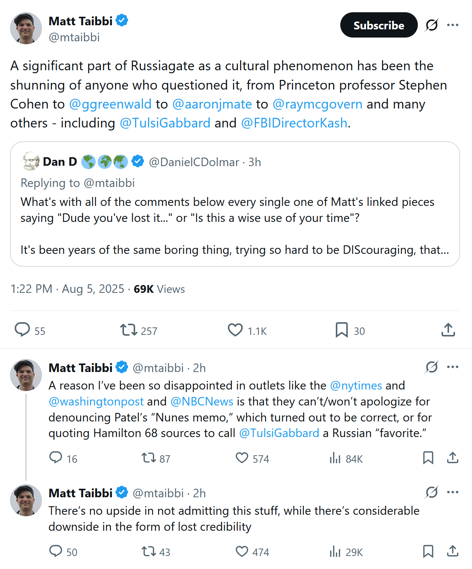The height and width of the screenshot is (569, 472).
Task: Open more options on the lost credibility reply
Action: (453, 492)
